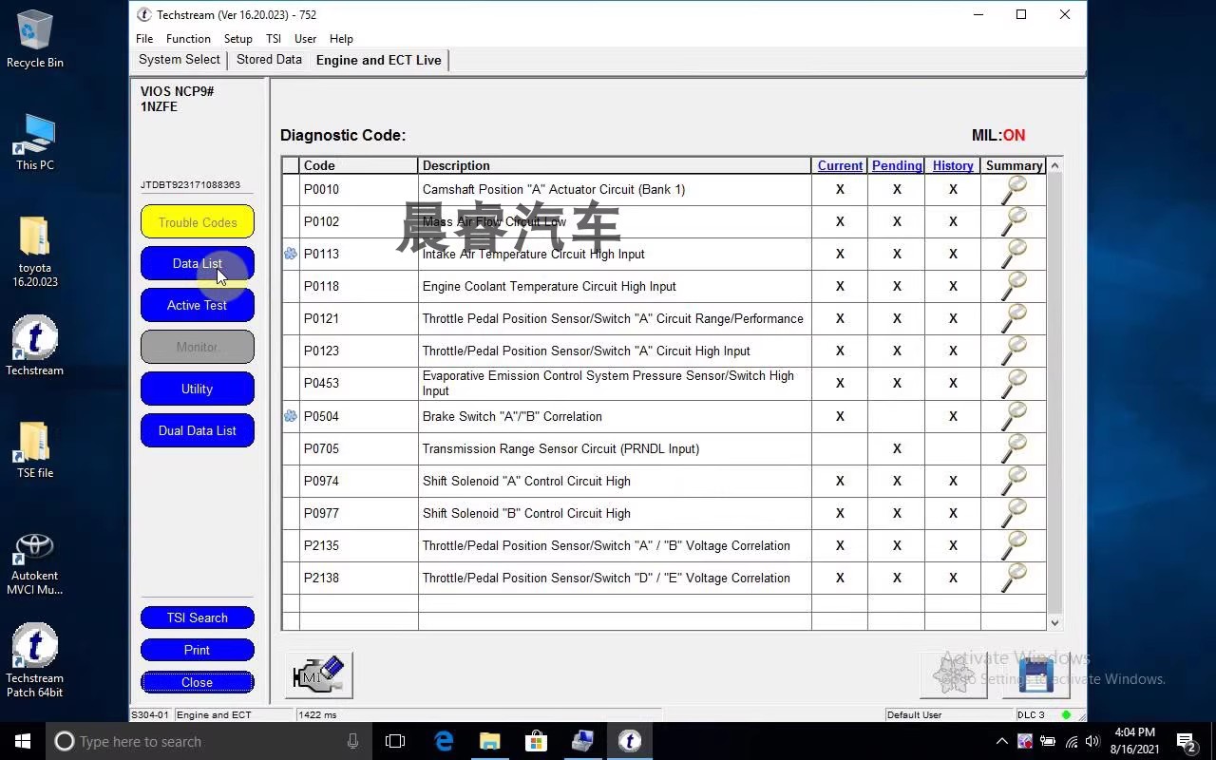Open summary magnifier for code P0504
Viewport: 1216px width, 760px height.
(1014, 416)
